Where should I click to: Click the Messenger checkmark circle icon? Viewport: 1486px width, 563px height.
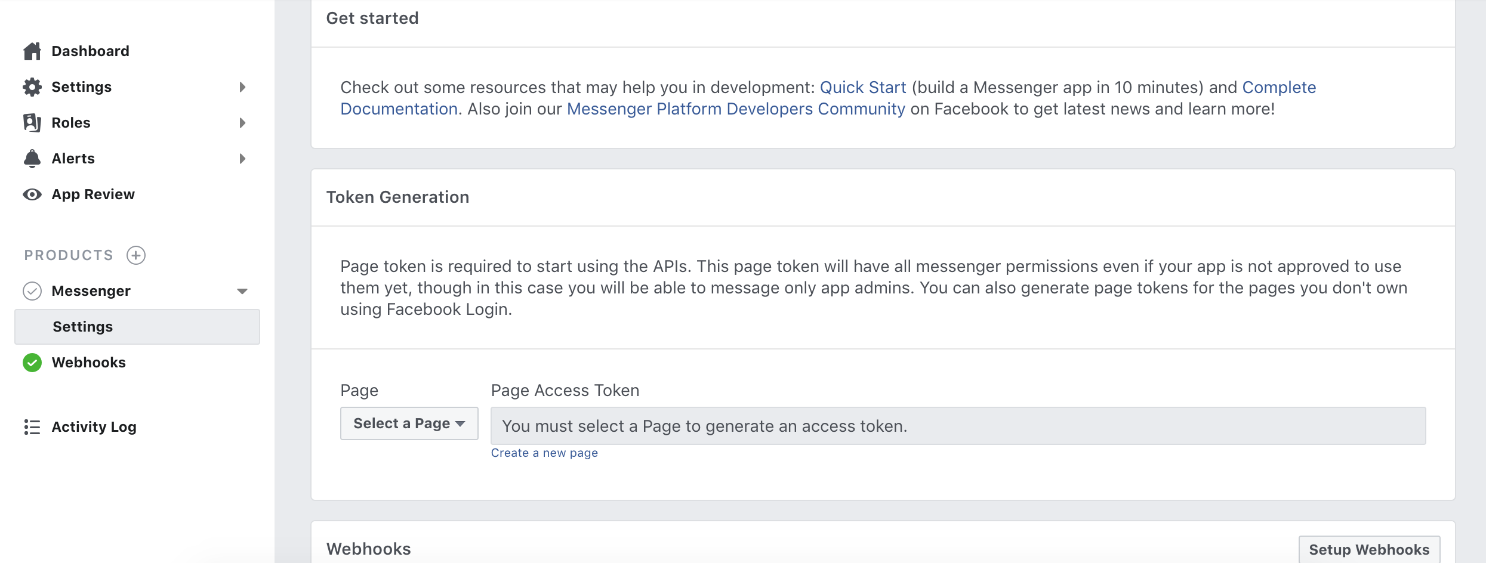tap(32, 291)
